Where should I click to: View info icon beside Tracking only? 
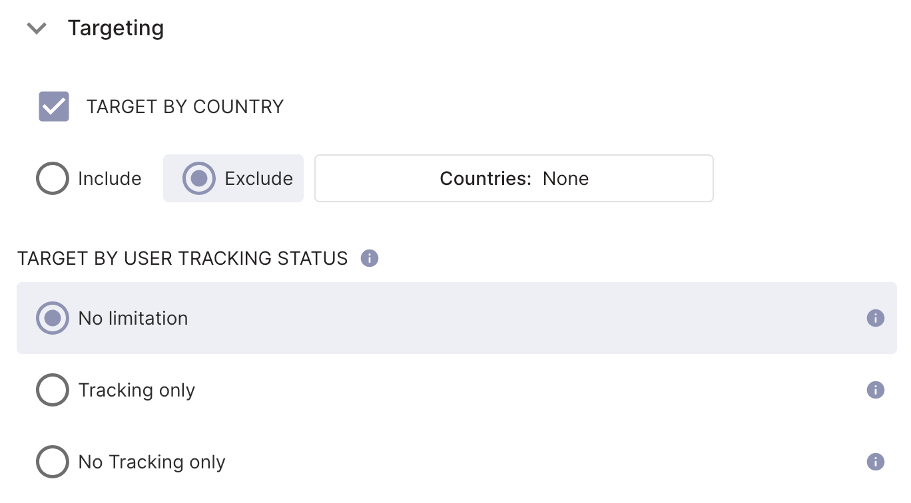pos(876,390)
